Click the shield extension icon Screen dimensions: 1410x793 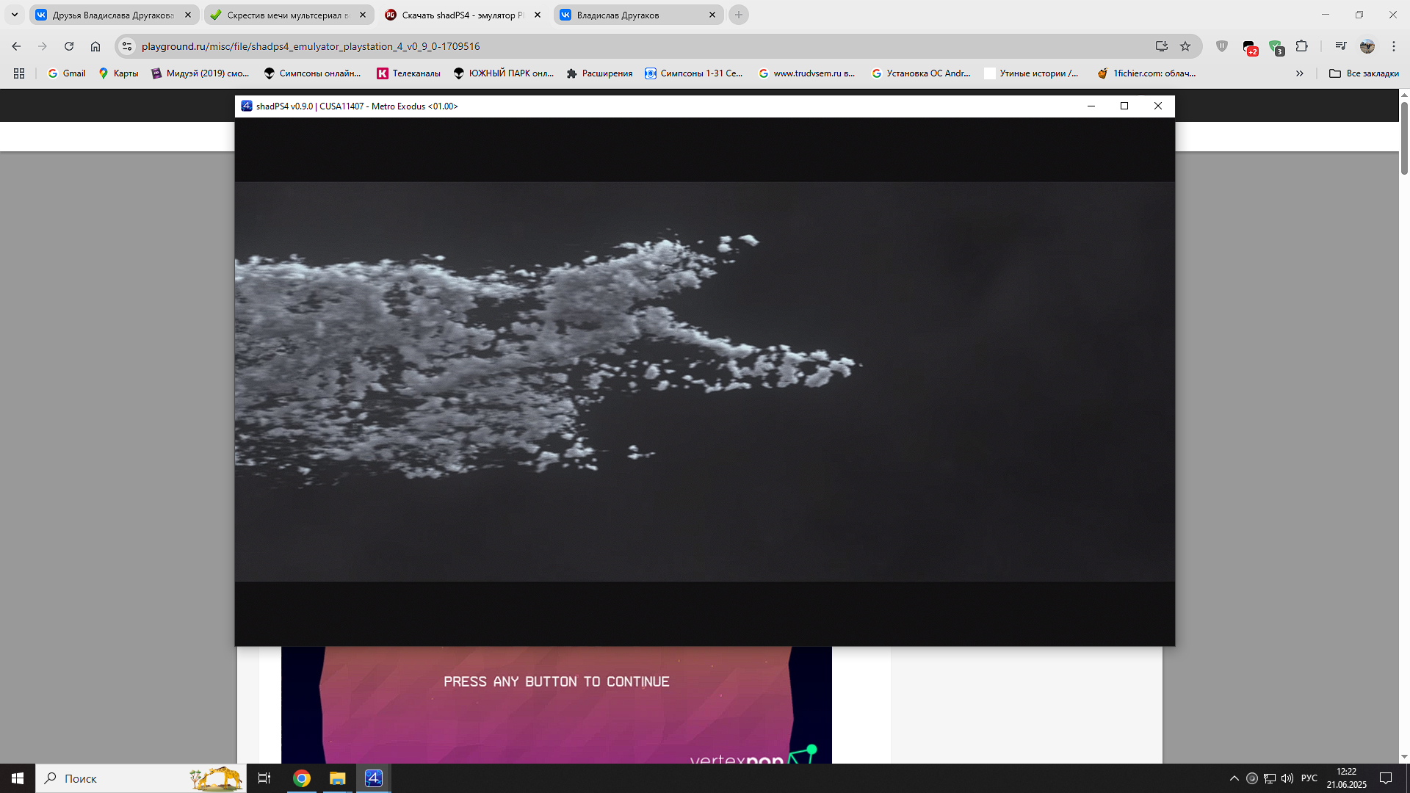pos(1222,46)
